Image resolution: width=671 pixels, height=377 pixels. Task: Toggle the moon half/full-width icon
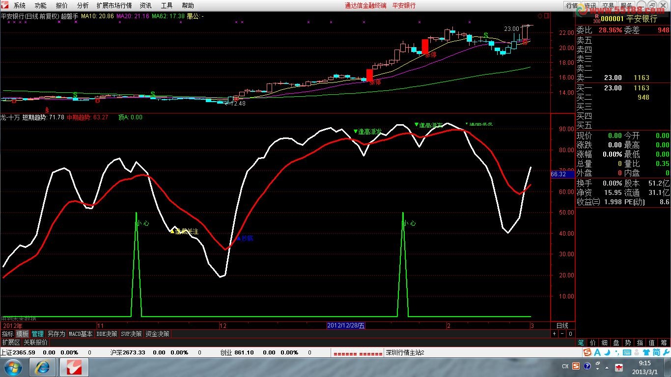point(607,352)
